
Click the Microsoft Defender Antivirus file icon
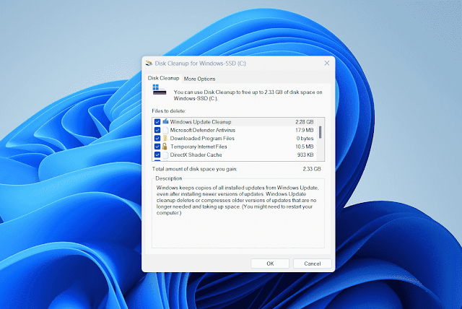click(165, 130)
